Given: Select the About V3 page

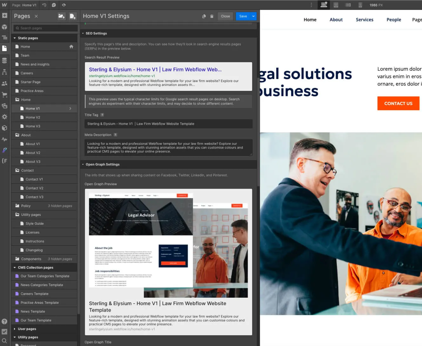Looking at the screenshot, I should [x=44, y=162].
